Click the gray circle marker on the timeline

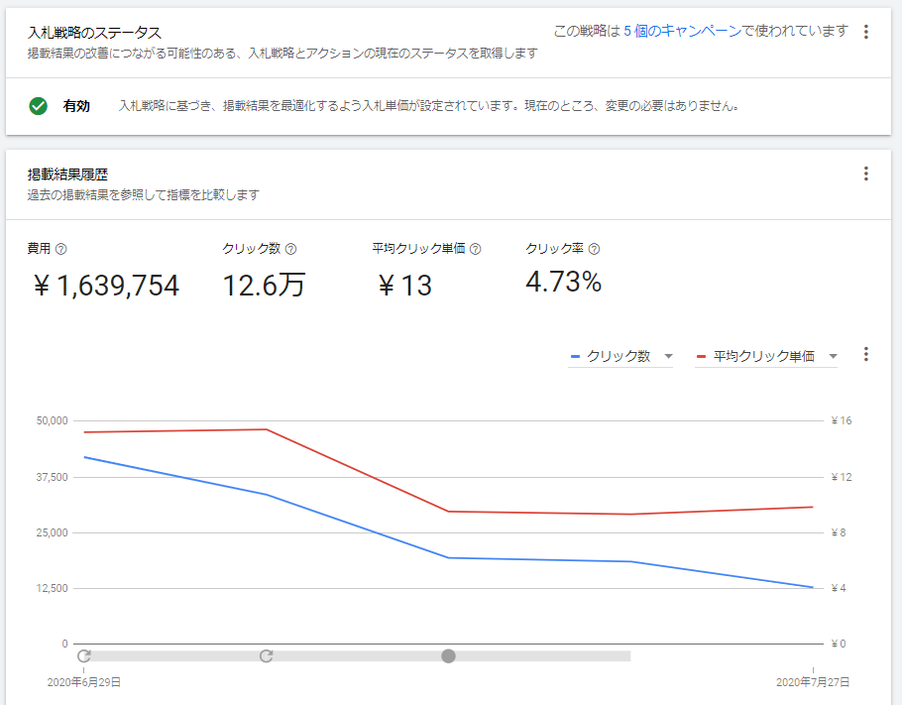448,655
